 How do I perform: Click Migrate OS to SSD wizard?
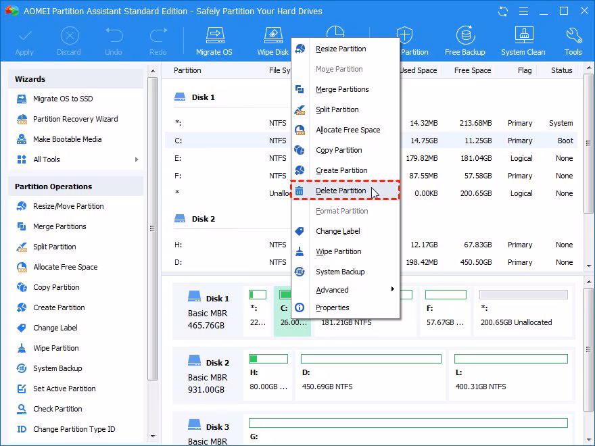pos(63,99)
